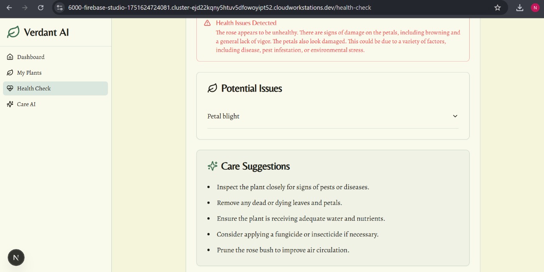Click the Dashboard home icon
The height and width of the screenshot is (272, 544).
tap(10, 57)
